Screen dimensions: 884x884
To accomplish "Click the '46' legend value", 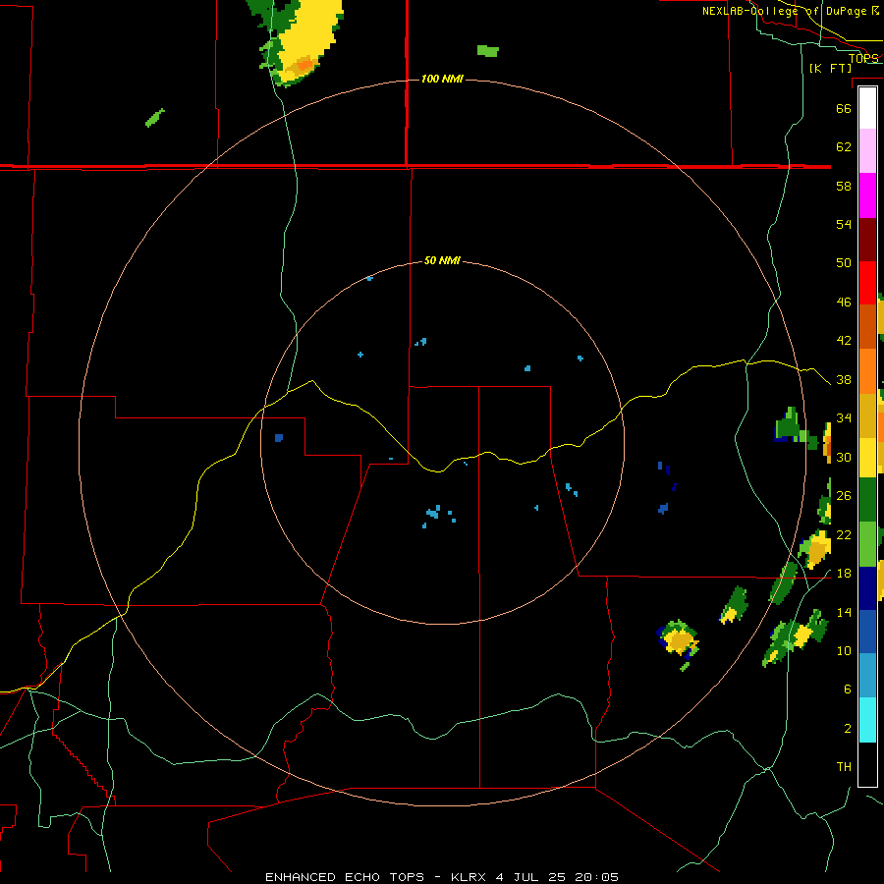I will point(844,303).
